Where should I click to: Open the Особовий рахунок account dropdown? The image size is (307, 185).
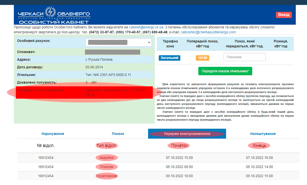tap(119, 43)
